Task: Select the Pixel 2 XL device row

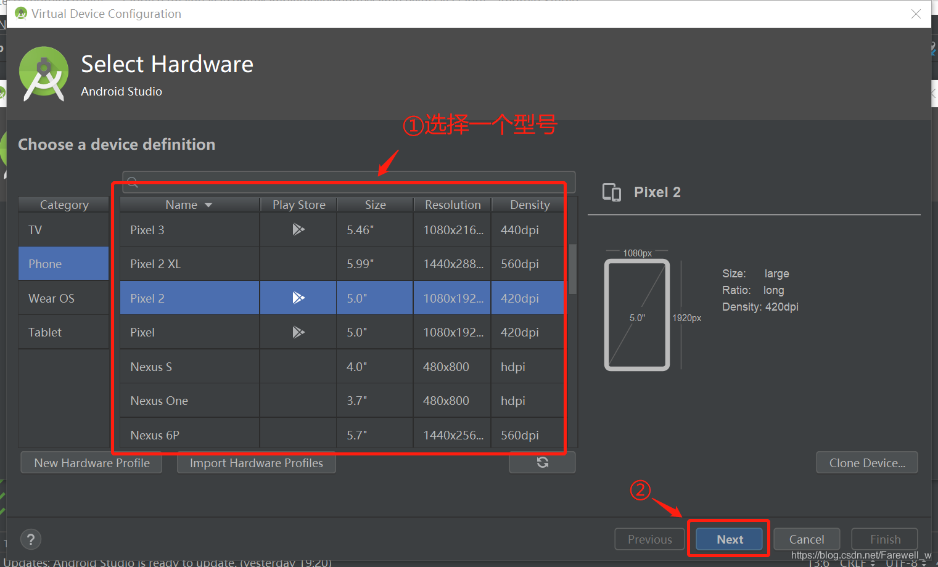Action: click(x=343, y=264)
